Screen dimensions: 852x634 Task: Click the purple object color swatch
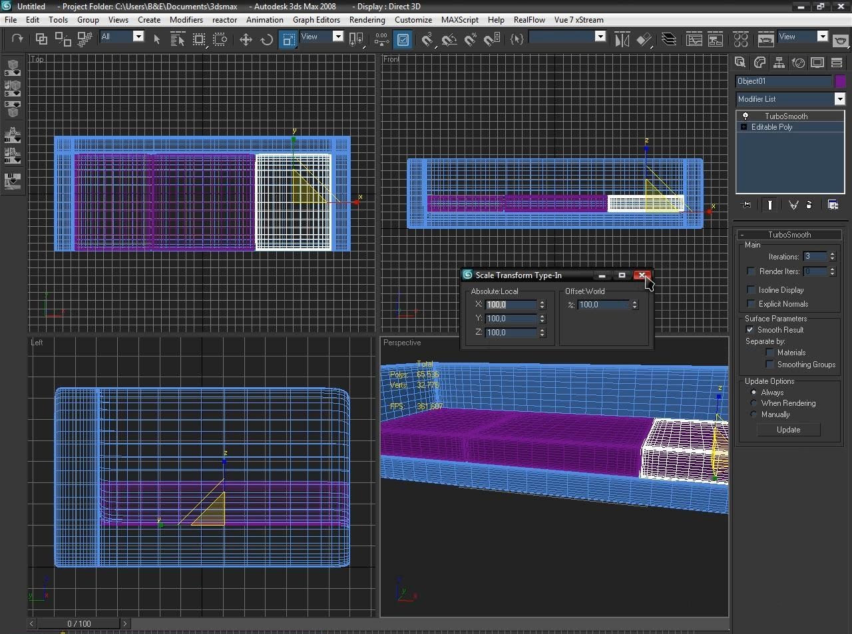[840, 81]
